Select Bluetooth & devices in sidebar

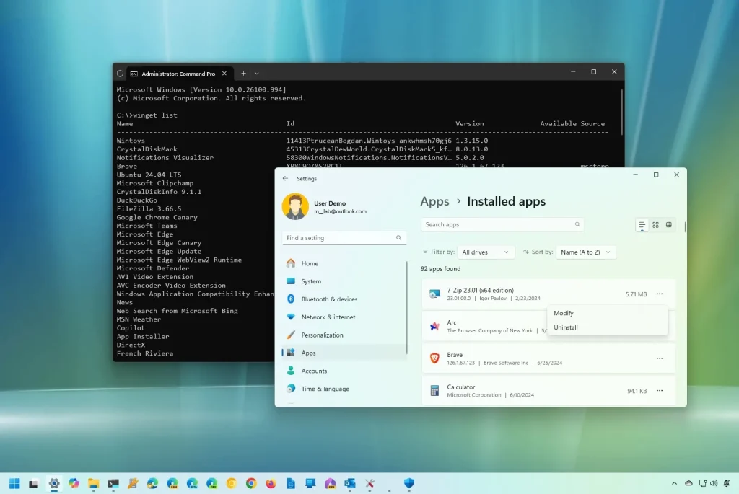click(344, 299)
